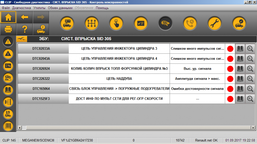Open documentation book for DTC165064
Viewport: 257px width, 144px height.
coord(240,89)
